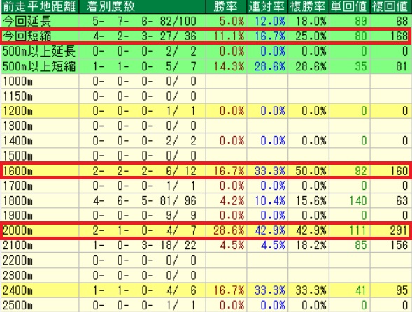Click the 複勝率 column header

click(x=308, y=6)
